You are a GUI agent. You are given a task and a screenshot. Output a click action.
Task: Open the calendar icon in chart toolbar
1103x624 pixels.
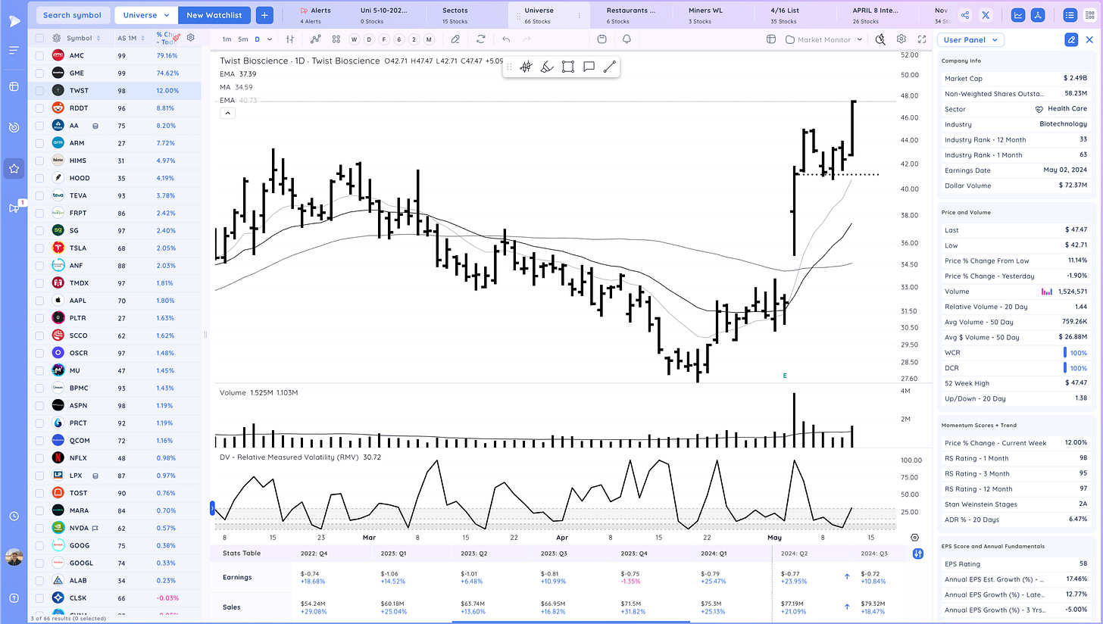coord(601,39)
